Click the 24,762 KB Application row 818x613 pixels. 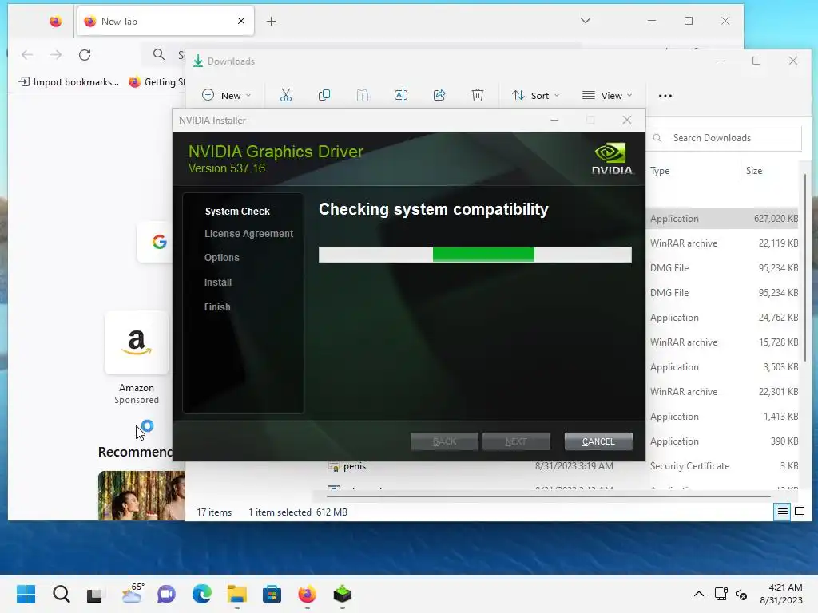pos(722,318)
